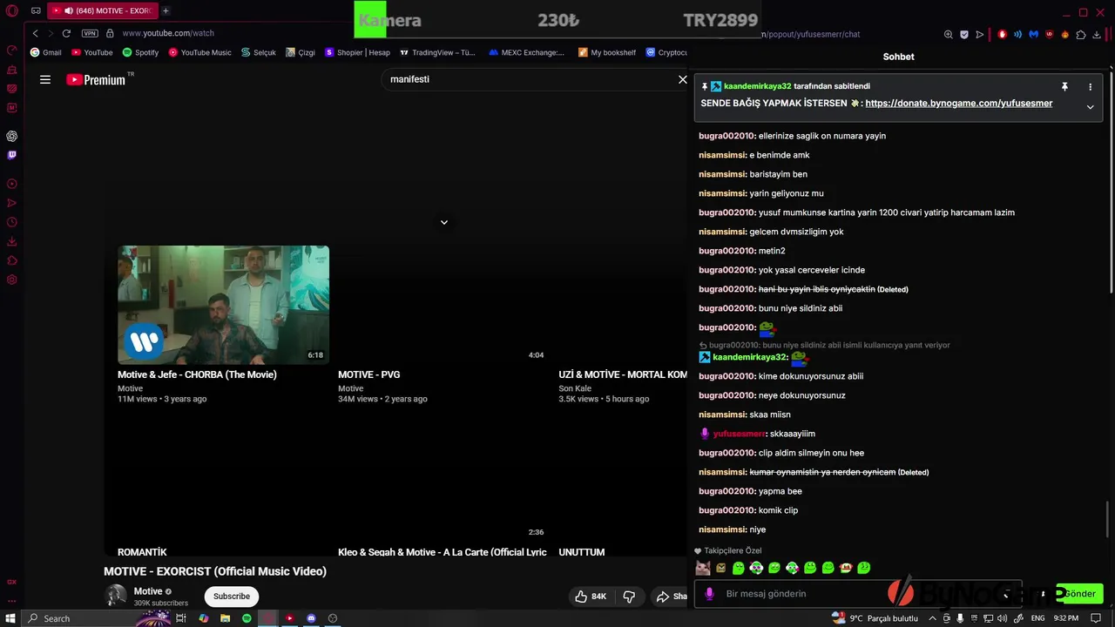Pin icon on the pinned chat message
The width and height of the screenshot is (1115, 627).
pos(1064,86)
